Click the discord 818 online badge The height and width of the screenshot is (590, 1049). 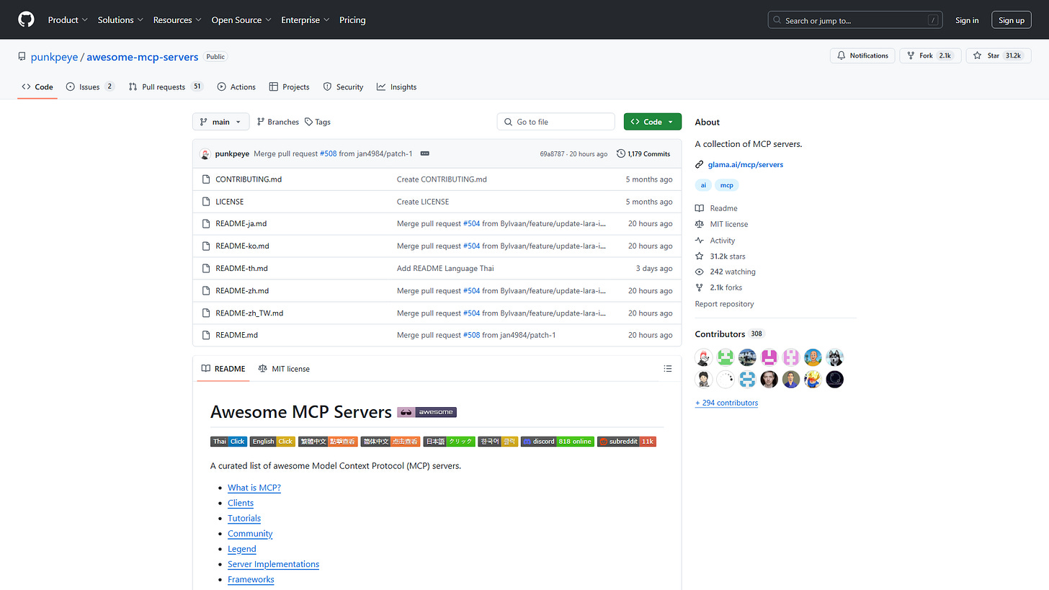pyautogui.click(x=557, y=442)
